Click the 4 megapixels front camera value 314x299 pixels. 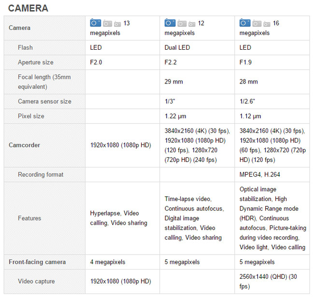coord(107,262)
